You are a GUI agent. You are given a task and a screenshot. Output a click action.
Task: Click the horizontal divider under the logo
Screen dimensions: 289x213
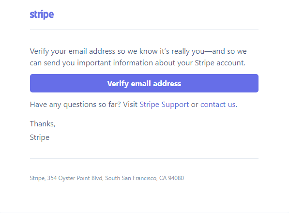(x=144, y=29)
